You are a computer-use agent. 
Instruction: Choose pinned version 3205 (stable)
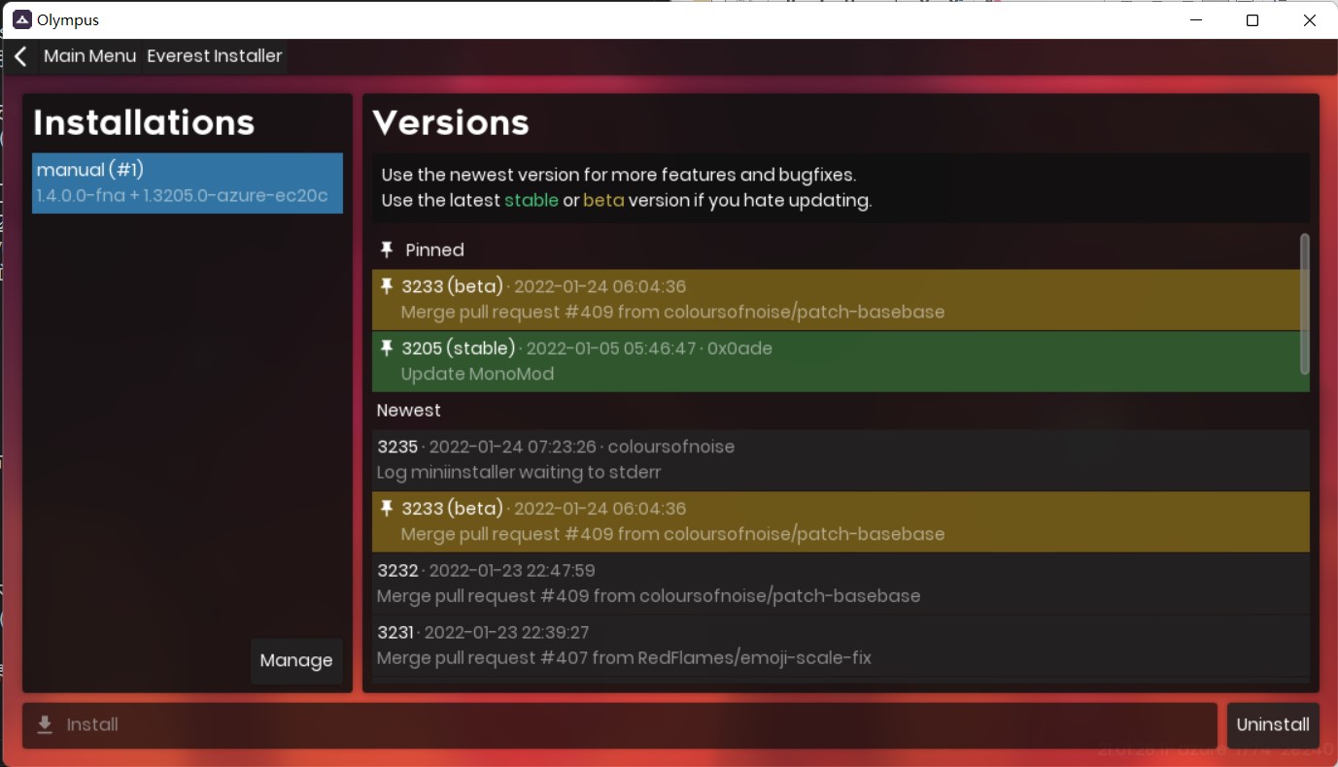tap(841, 361)
